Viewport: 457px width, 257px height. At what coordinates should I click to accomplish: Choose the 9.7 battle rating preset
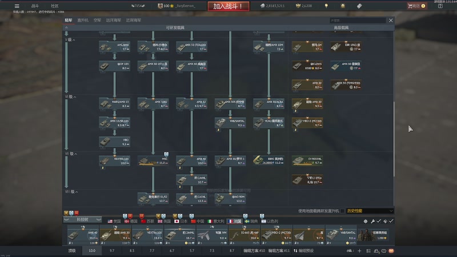tap(112, 251)
